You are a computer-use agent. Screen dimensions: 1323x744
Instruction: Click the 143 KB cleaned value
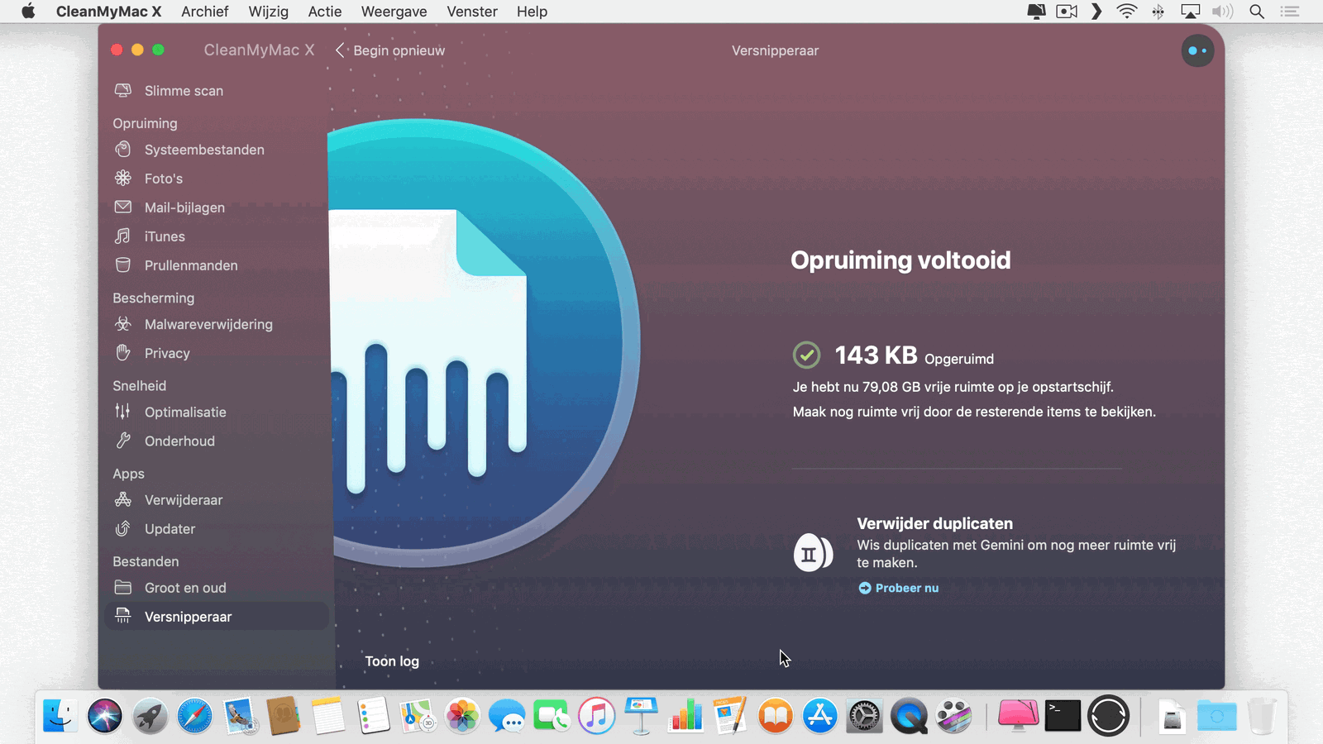coord(876,355)
